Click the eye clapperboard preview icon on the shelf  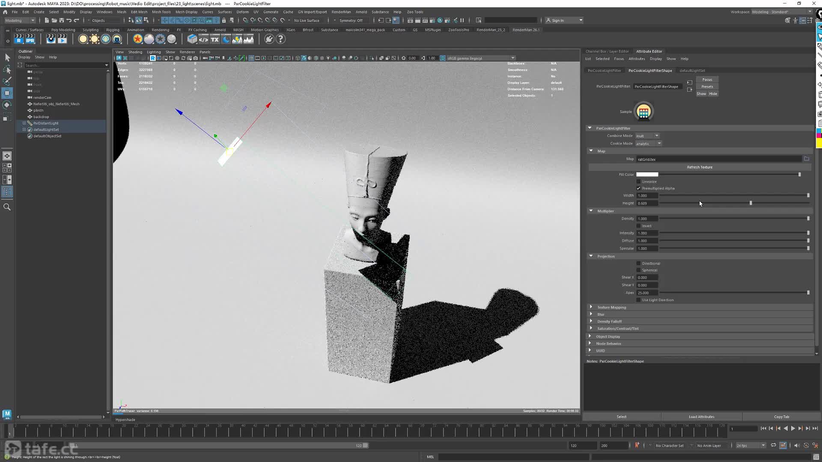51,39
